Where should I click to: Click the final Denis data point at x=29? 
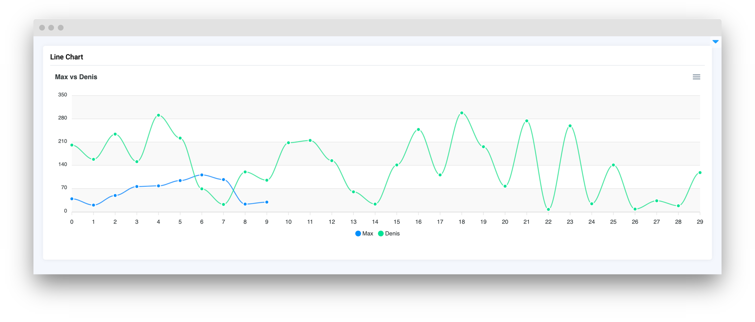point(700,173)
